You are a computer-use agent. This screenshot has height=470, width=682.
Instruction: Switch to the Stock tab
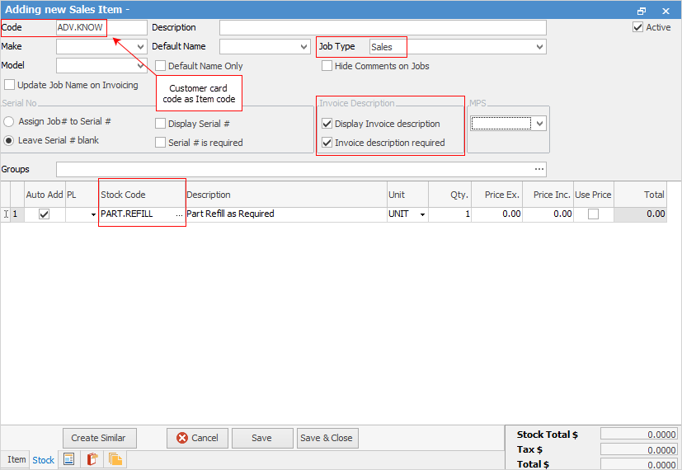coord(43,460)
